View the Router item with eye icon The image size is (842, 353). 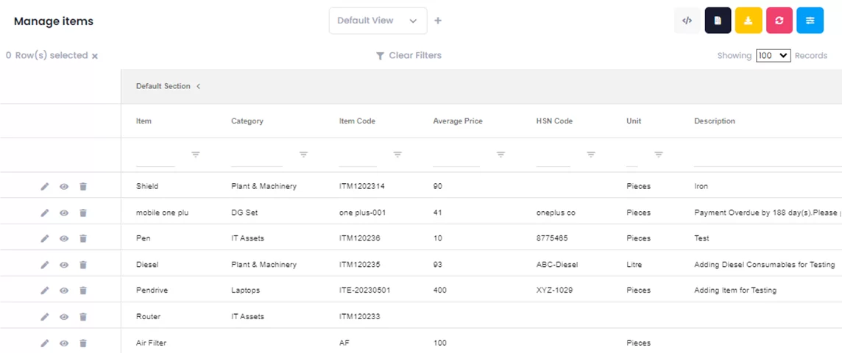pyautogui.click(x=64, y=317)
